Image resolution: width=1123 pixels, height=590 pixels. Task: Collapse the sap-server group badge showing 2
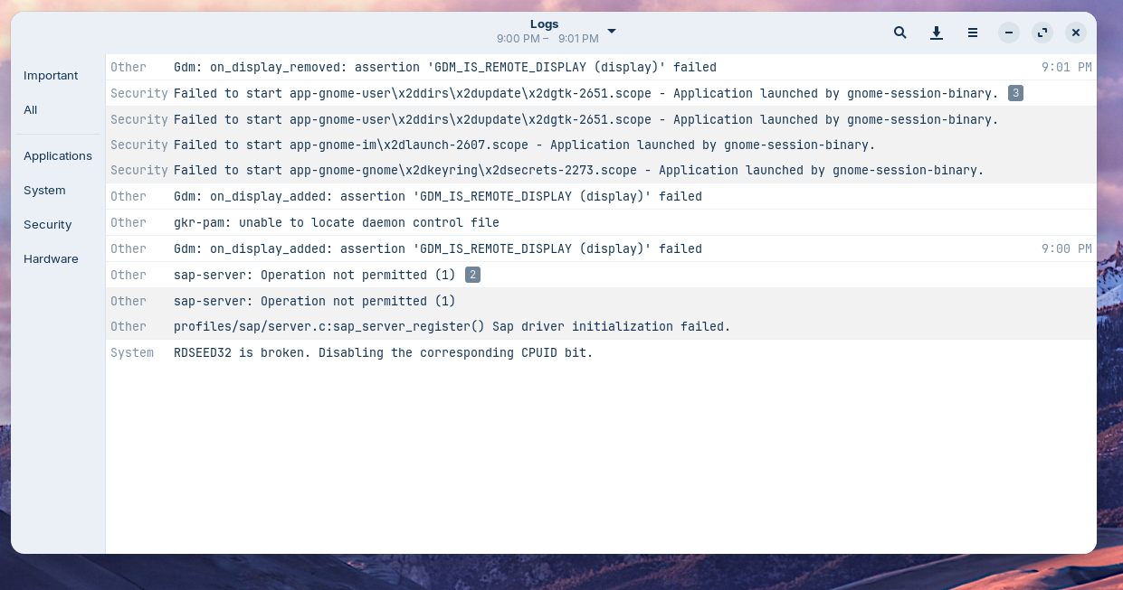coord(472,275)
